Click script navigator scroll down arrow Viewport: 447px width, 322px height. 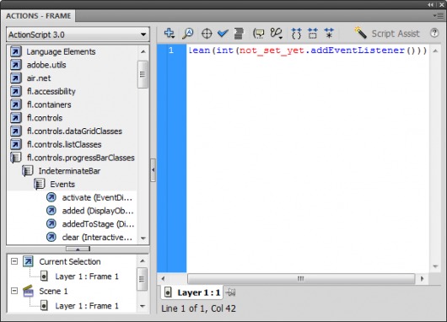143,306
